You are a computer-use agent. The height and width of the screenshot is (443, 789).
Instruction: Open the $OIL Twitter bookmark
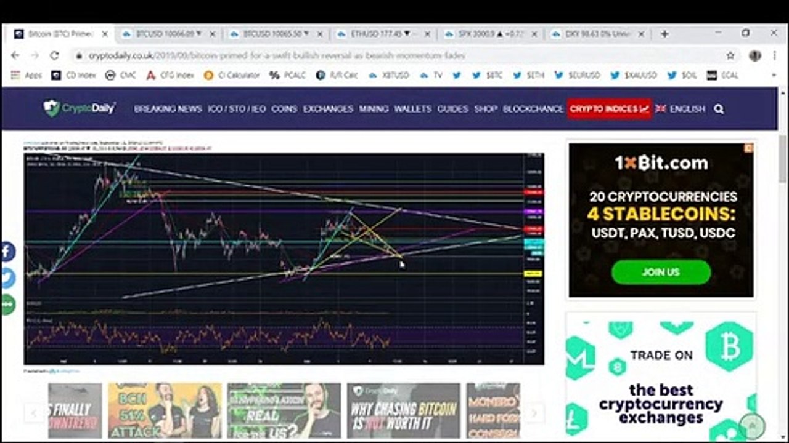tap(682, 75)
